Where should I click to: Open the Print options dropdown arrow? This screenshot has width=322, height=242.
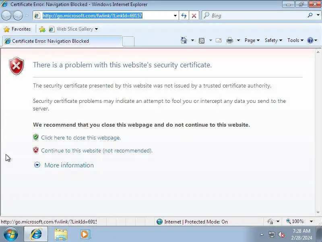click(238, 40)
